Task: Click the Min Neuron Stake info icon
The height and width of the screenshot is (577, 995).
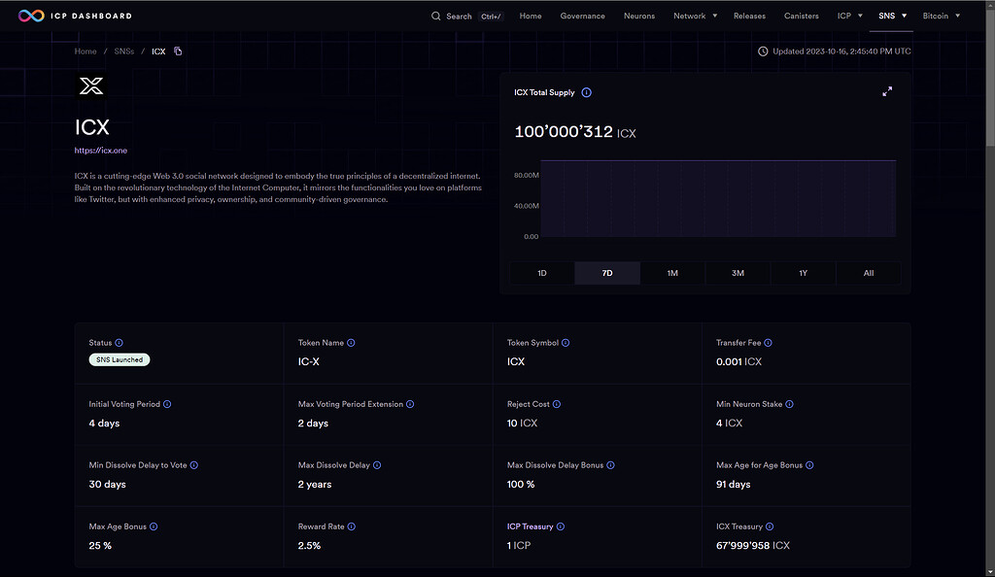Action: [787, 404]
